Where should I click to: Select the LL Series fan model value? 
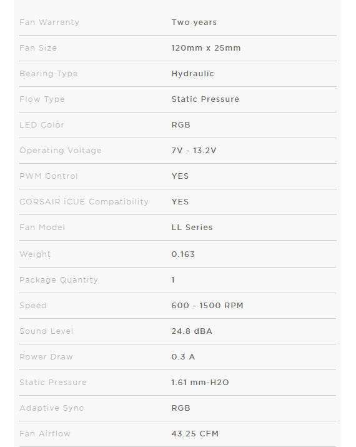click(x=192, y=228)
